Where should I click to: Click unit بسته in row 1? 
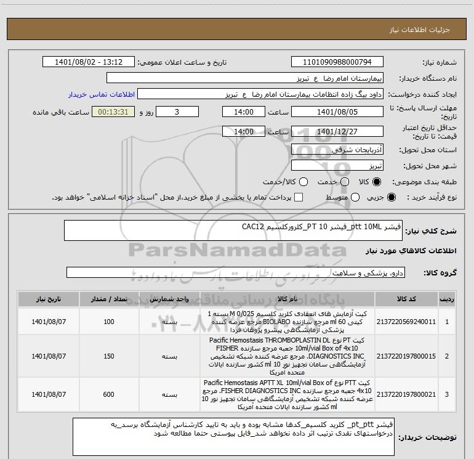(169, 322)
